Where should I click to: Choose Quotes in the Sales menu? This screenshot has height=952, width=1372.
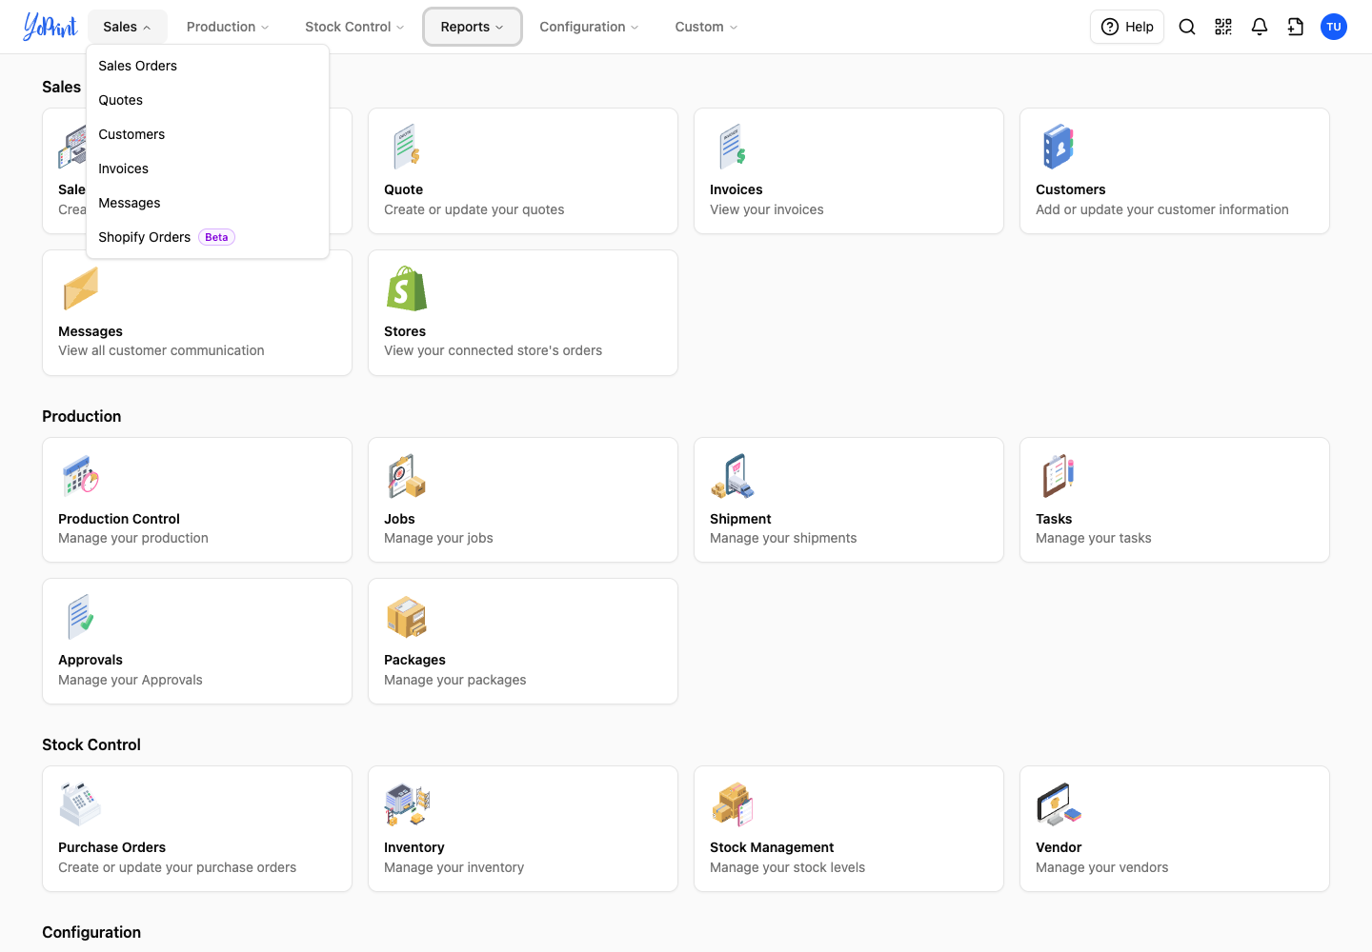click(x=208, y=100)
